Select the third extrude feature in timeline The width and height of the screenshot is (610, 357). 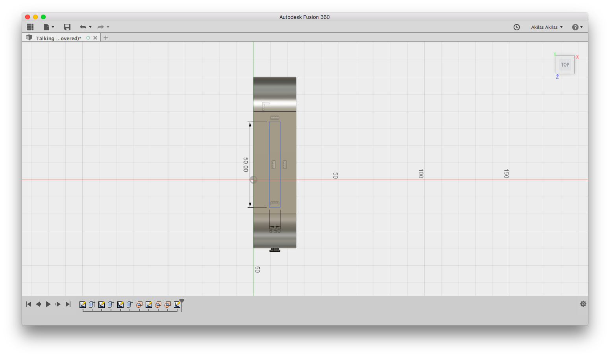pyautogui.click(x=130, y=305)
